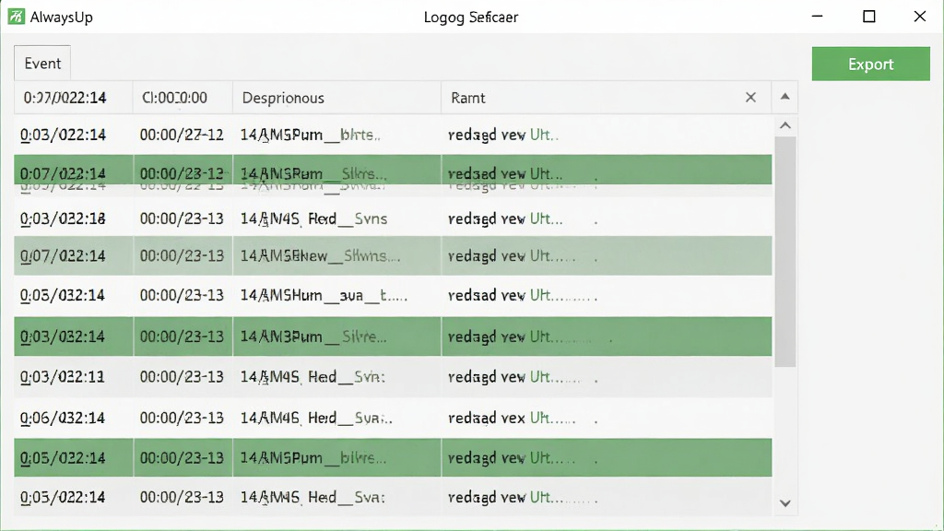Select the row dated 0:05/032:14
The image size is (944, 531).
click(x=393, y=296)
